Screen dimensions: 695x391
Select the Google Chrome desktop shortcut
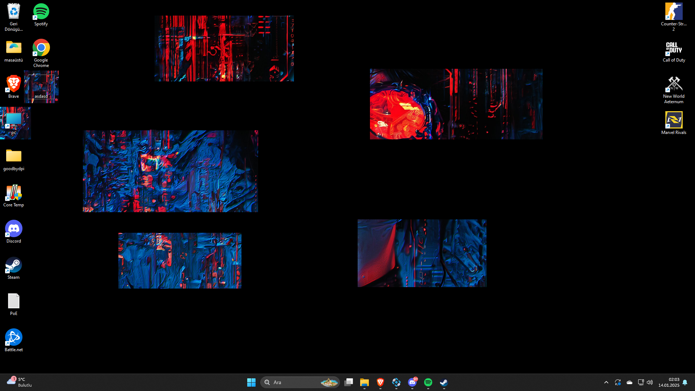[41, 53]
